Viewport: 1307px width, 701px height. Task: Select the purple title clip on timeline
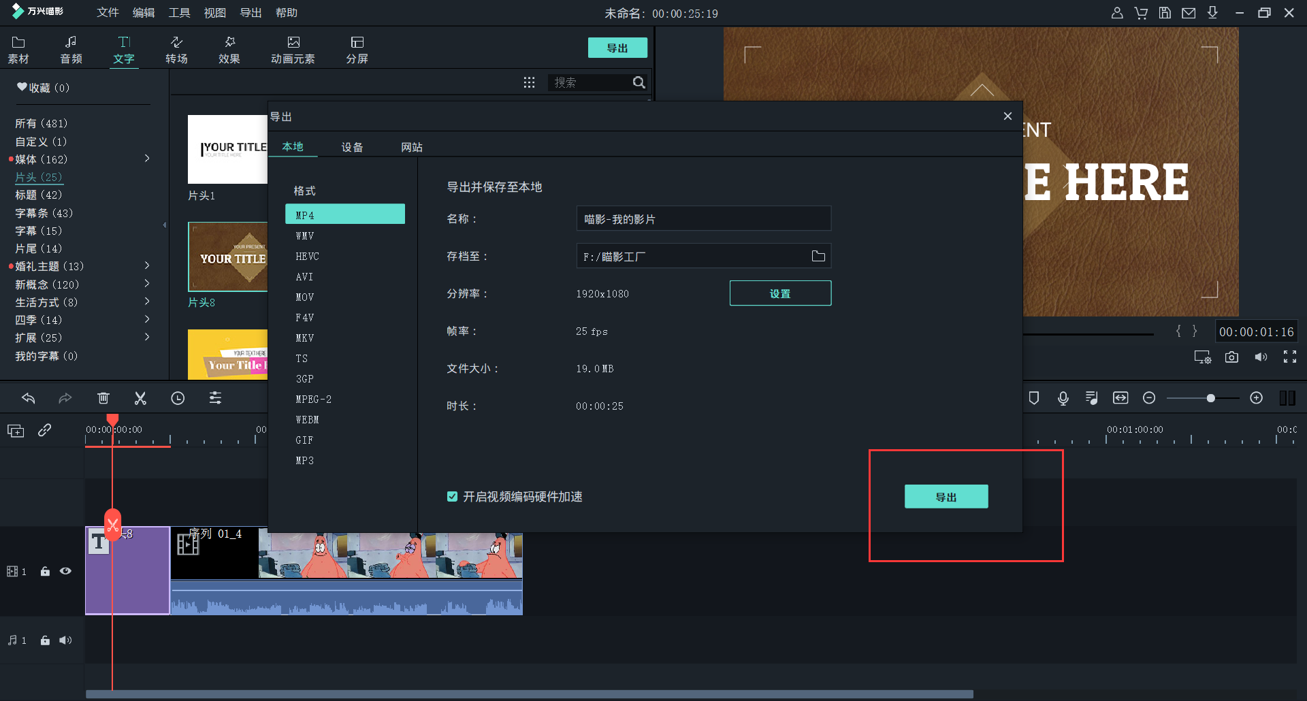[127, 570]
